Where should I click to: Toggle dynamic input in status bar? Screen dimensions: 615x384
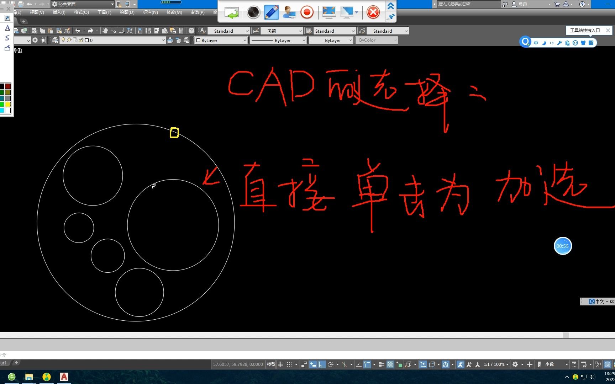tap(313, 364)
